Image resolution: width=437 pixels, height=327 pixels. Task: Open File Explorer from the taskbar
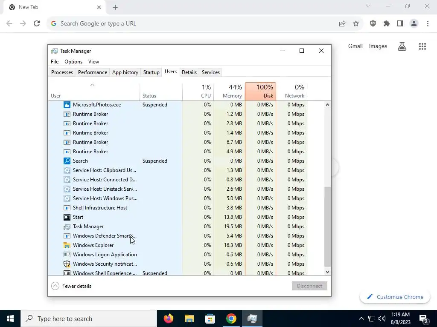[x=189, y=318]
